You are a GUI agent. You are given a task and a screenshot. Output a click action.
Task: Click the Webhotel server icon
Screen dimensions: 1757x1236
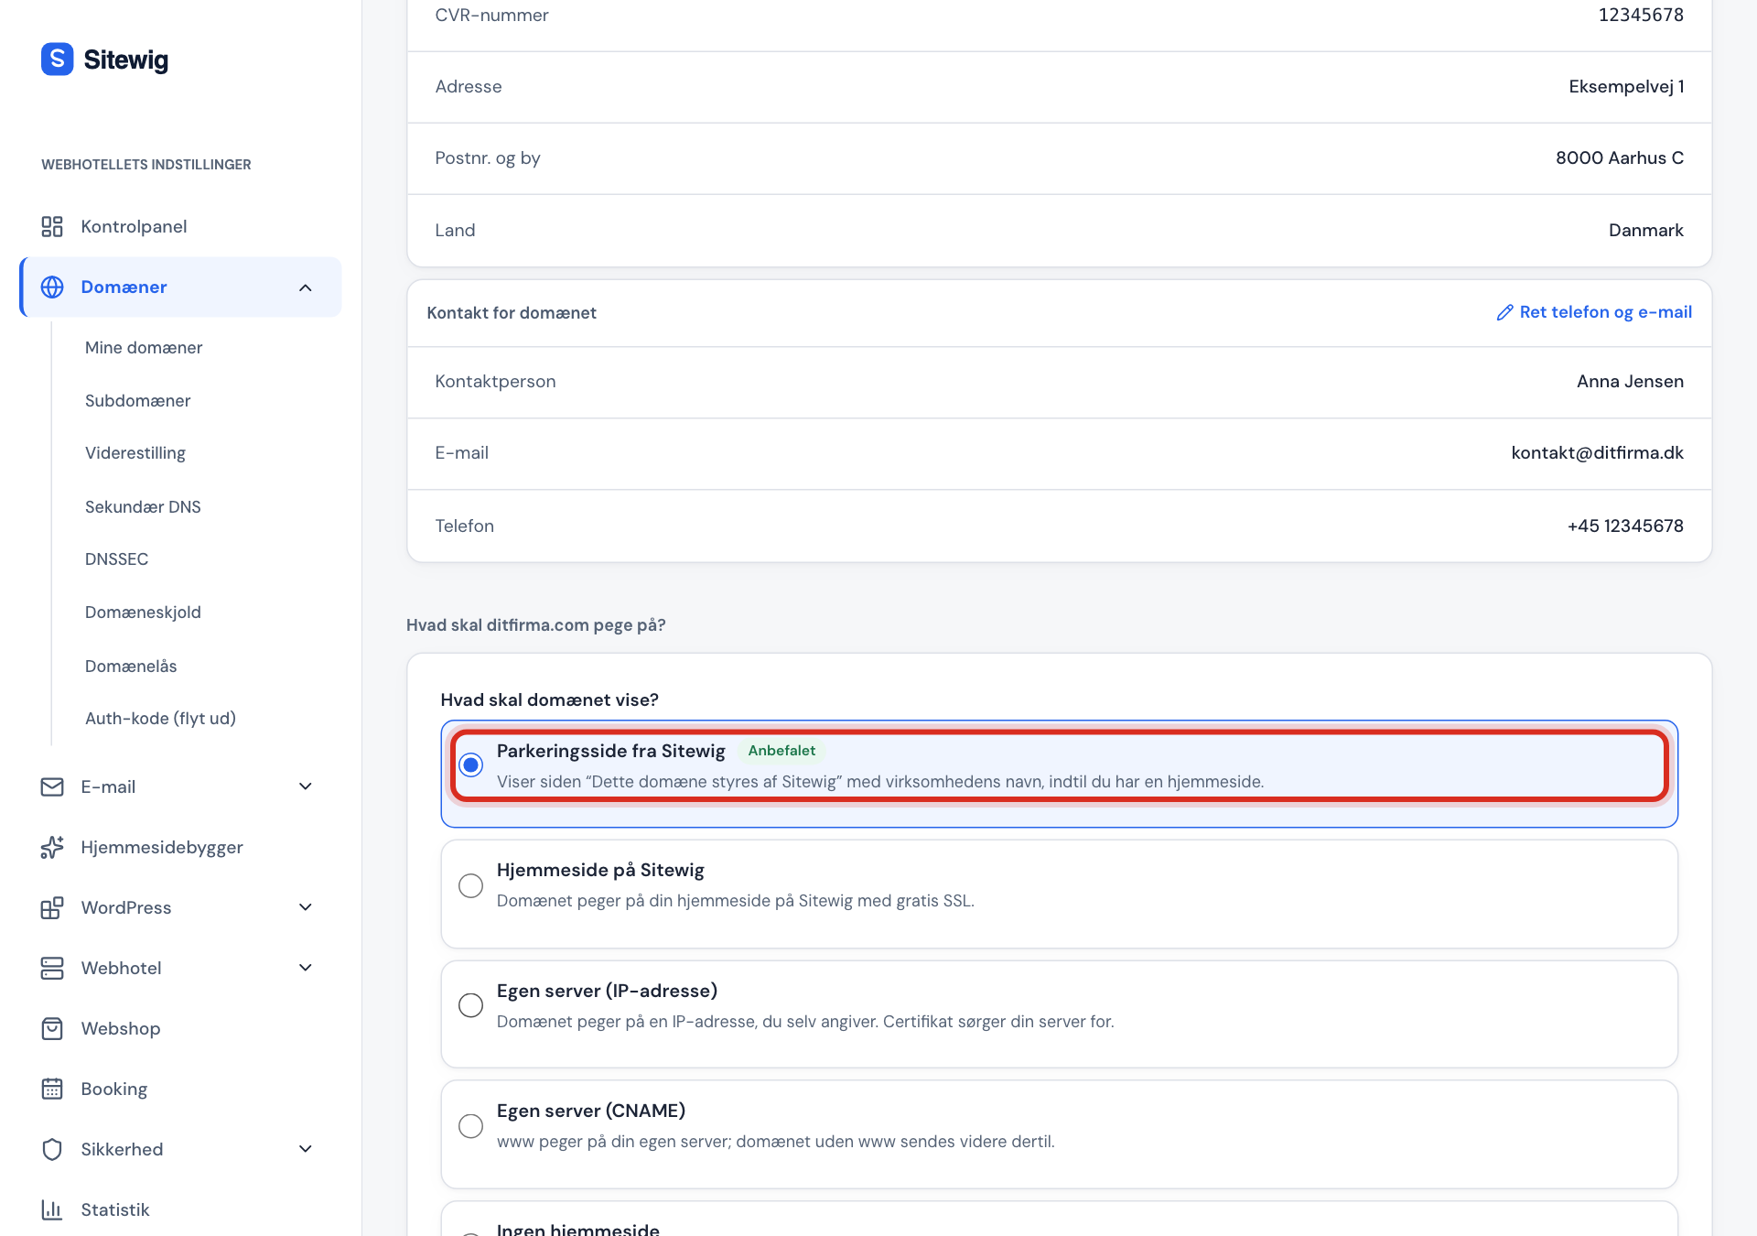[52, 968]
